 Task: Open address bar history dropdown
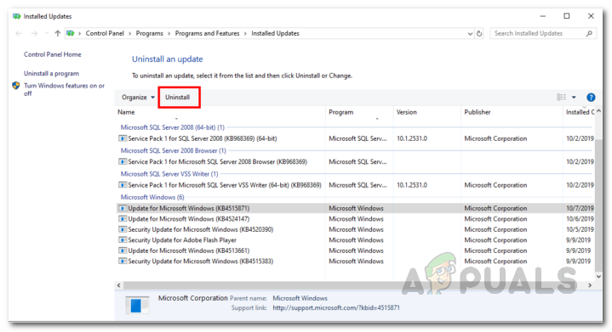(470, 33)
